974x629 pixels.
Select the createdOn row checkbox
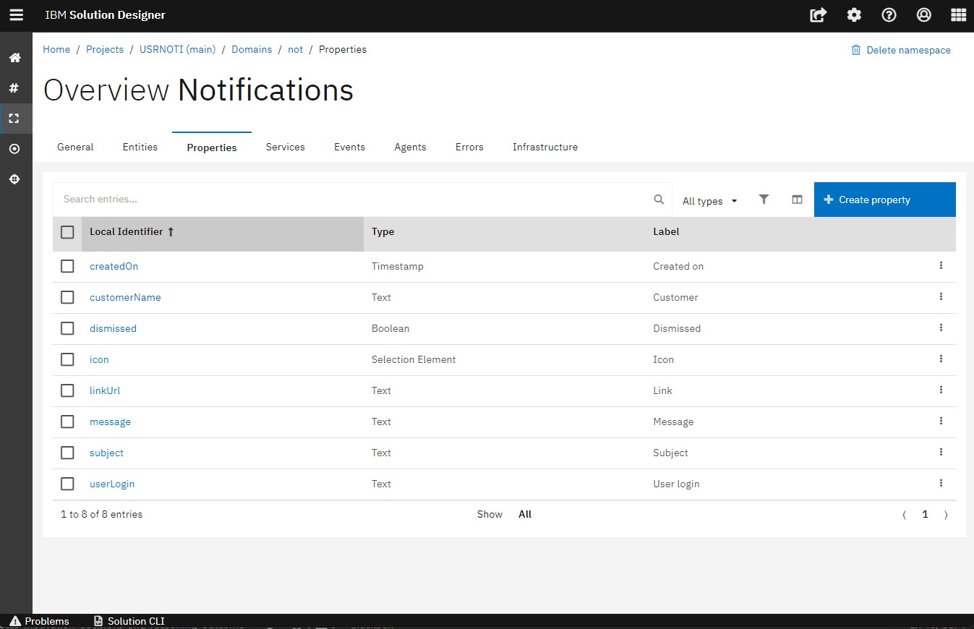point(67,266)
